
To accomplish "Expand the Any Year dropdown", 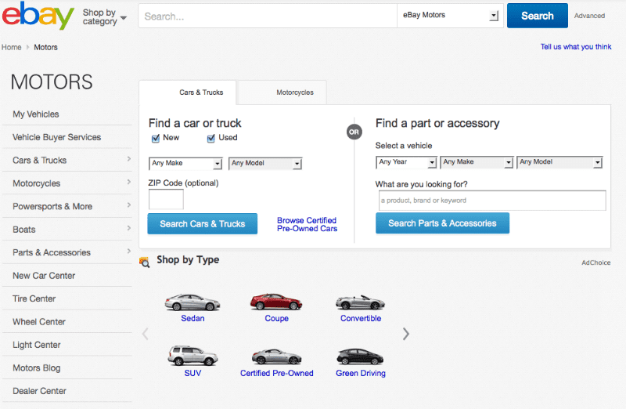I will 406,162.
